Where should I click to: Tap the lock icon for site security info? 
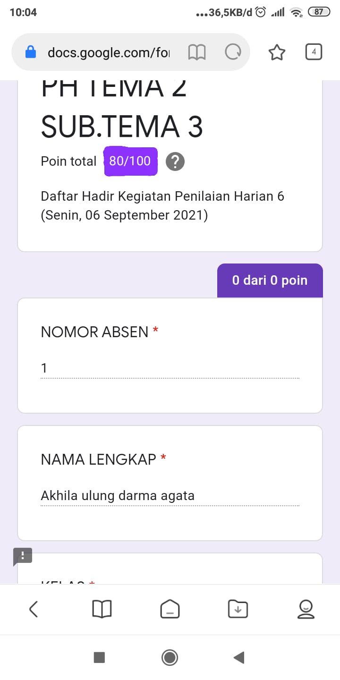31,52
